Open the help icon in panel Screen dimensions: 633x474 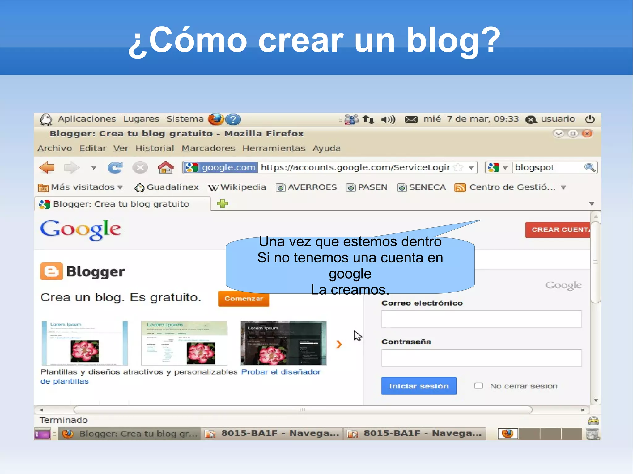233,119
